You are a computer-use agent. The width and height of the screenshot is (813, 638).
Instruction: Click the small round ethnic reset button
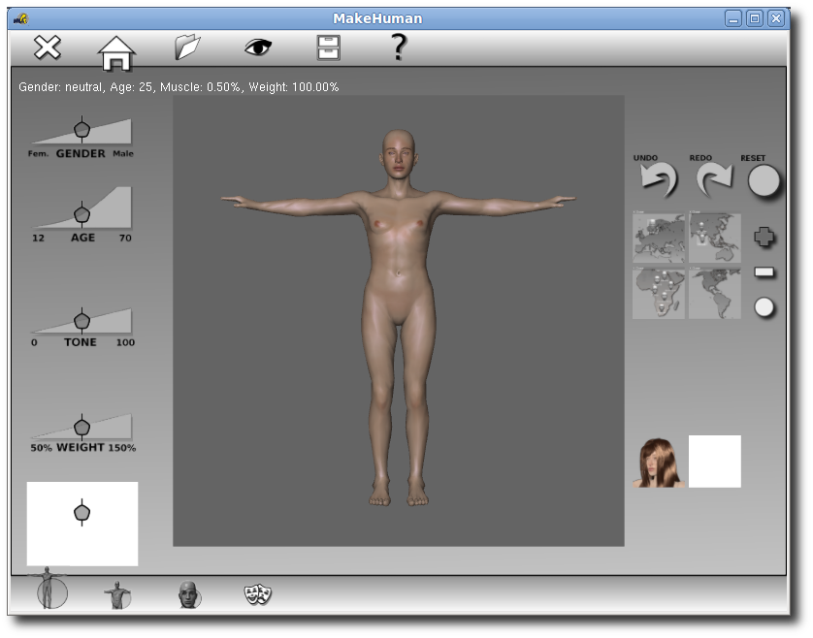[764, 307]
